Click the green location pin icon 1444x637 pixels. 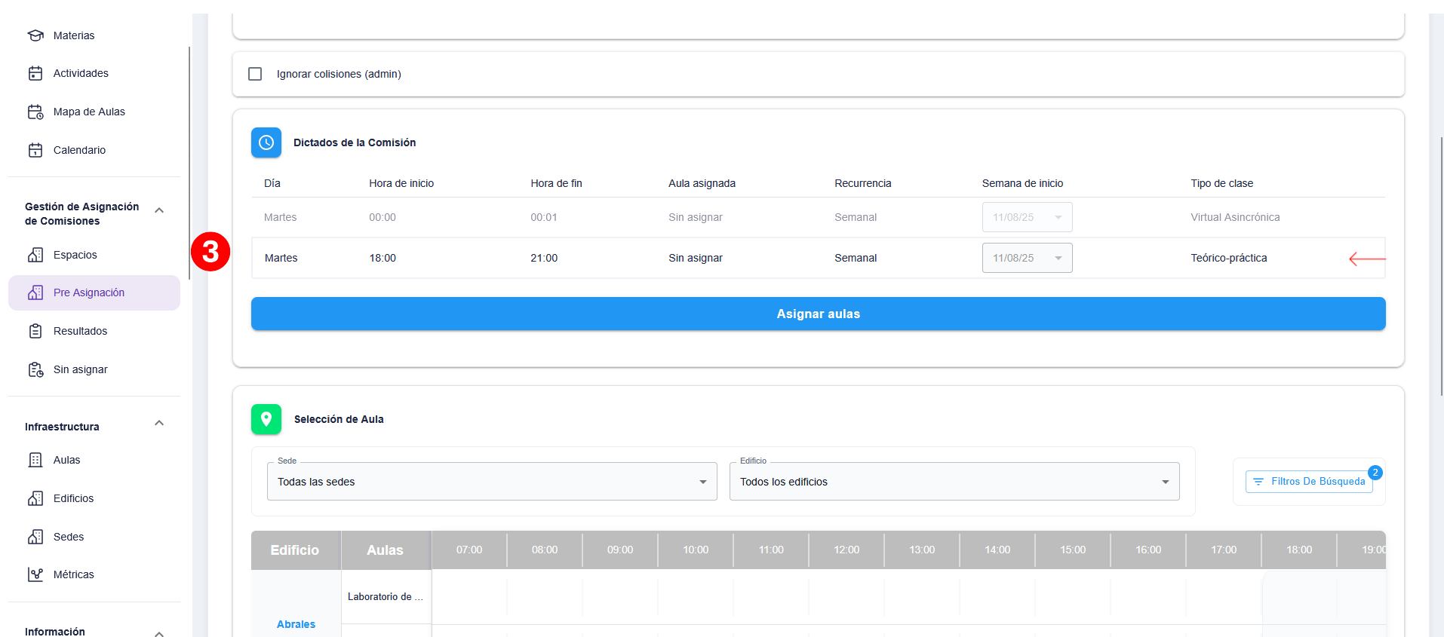click(x=266, y=419)
